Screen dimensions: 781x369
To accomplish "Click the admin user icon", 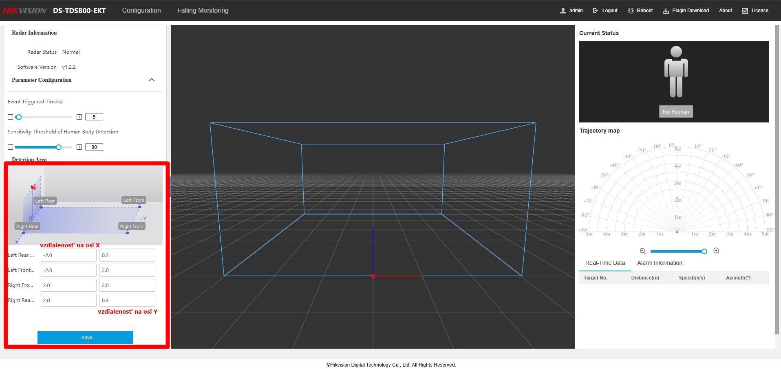I will (x=563, y=11).
